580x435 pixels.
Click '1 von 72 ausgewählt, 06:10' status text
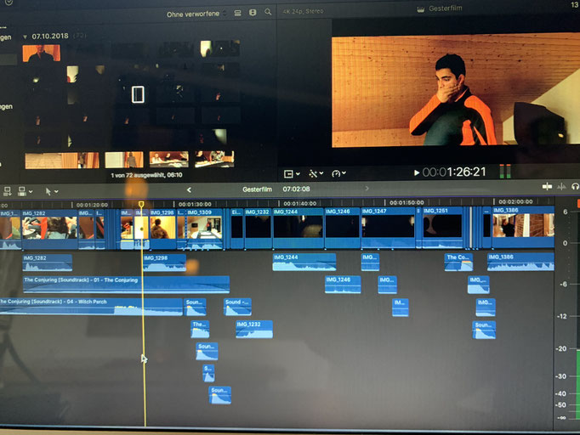pyautogui.click(x=146, y=175)
